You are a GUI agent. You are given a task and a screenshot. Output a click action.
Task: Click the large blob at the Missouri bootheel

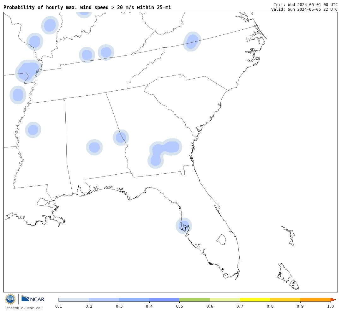point(28,71)
